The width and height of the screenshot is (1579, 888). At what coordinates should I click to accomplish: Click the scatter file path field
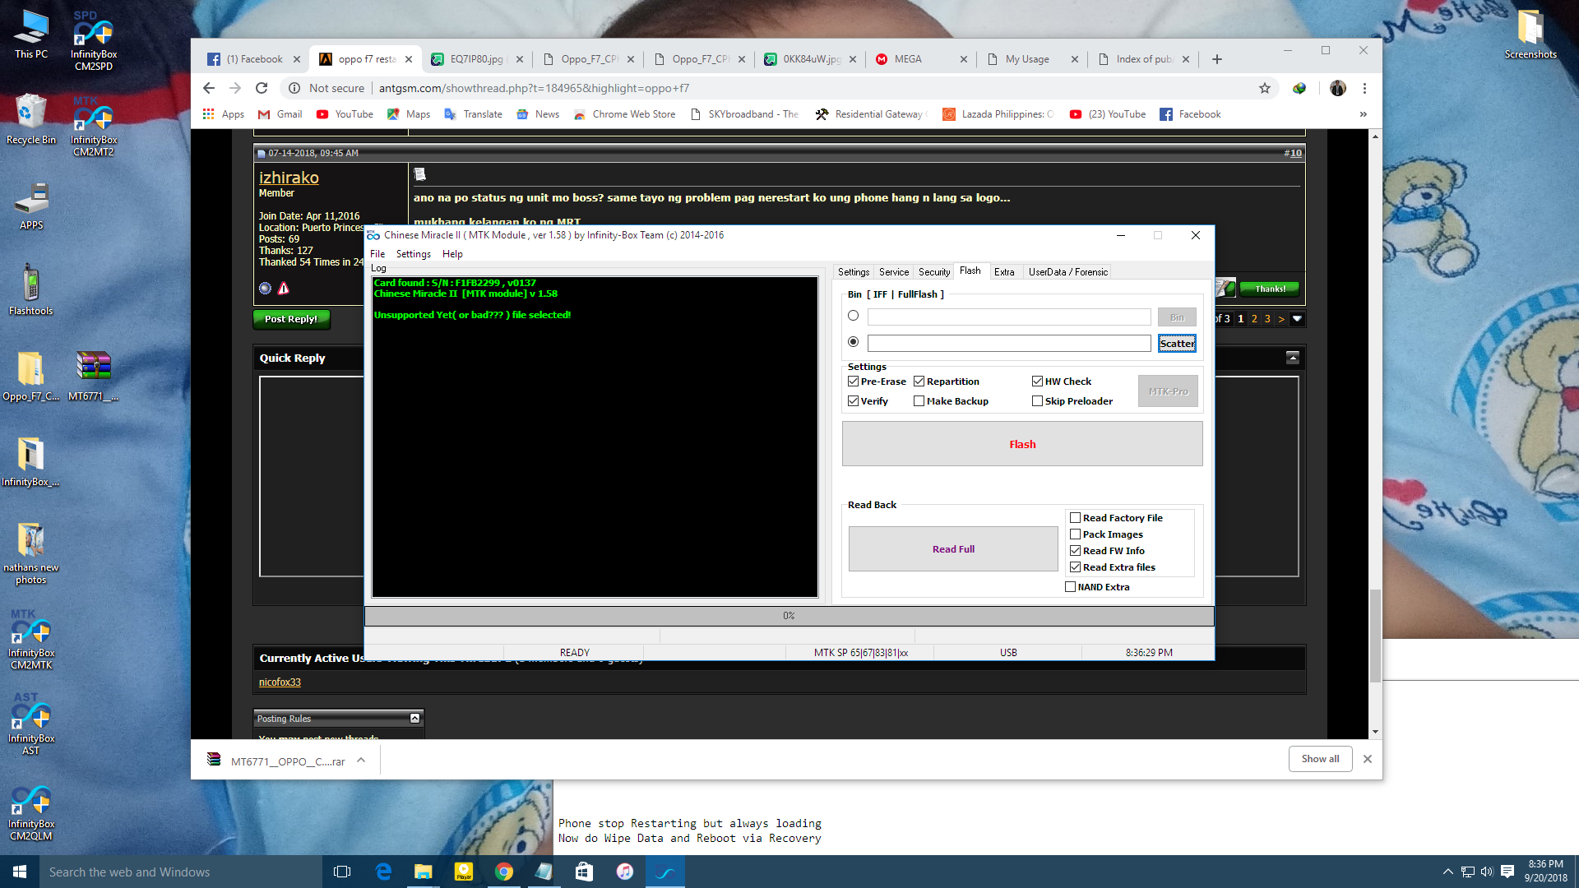point(1009,344)
